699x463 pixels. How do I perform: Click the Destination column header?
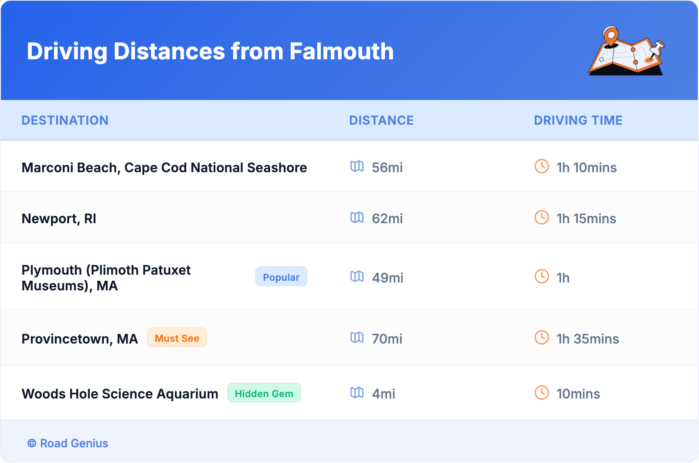(65, 120)
